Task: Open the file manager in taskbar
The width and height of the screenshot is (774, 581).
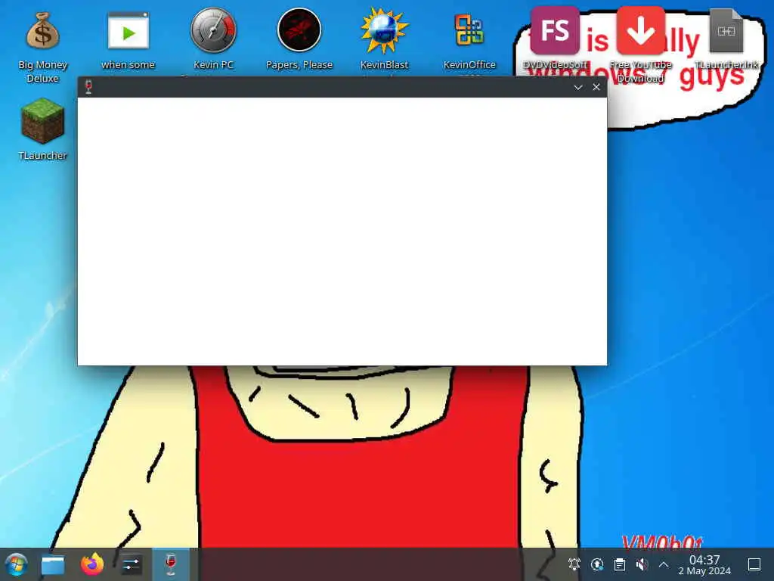Action: pos(53,564)
